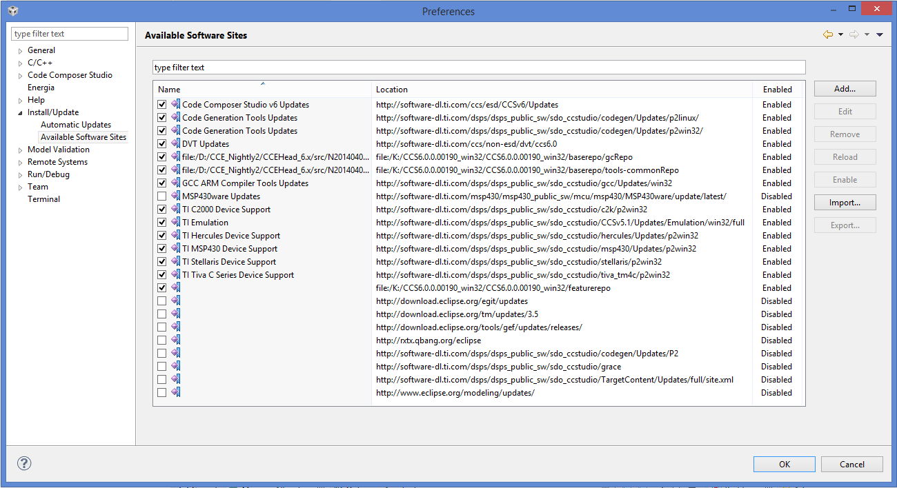Click the back navigation arrow icon
Screen dimensions: 897x488
coord(828,34)
